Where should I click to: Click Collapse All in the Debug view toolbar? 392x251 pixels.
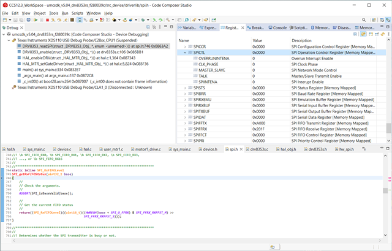pyautogui.click(x=148, y=27)
